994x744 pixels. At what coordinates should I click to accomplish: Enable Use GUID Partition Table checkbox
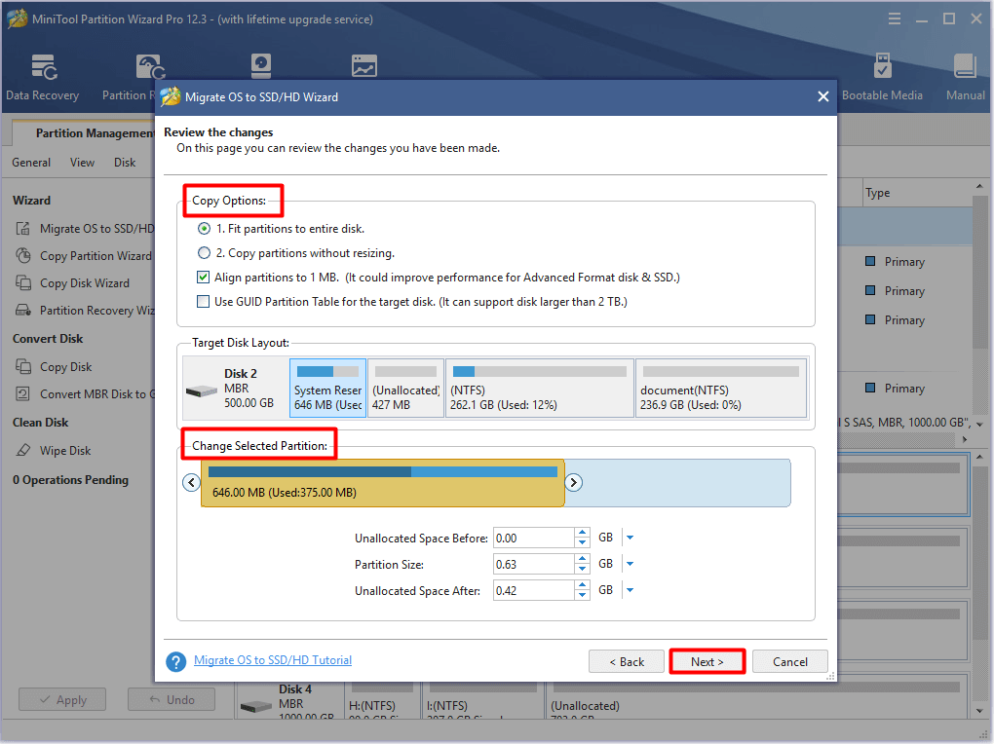(203, 302)
